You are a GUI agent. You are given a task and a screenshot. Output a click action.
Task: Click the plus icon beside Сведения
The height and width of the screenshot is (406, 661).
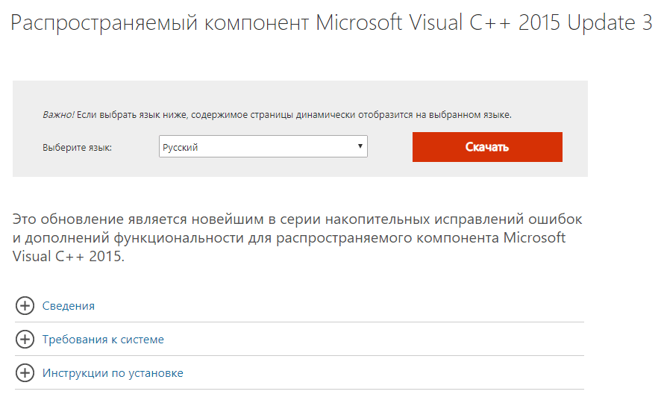(x=25, y=306)
